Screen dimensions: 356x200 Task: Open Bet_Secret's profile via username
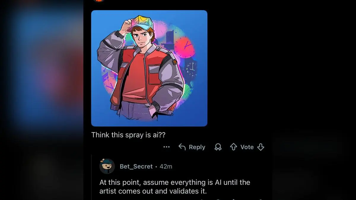coord(136,167)
